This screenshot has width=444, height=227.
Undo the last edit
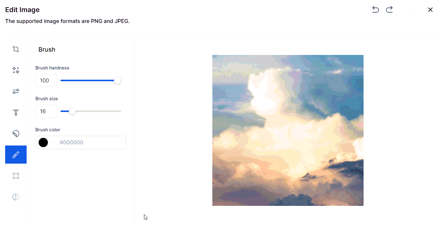(375, 10)
